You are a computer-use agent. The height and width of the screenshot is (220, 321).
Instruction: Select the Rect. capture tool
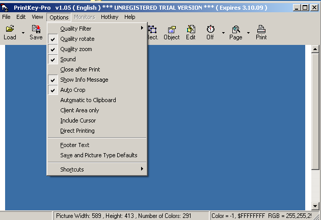coord(152,32)
